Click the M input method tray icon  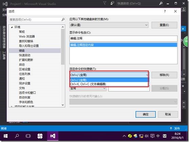(x=165, y=136)
